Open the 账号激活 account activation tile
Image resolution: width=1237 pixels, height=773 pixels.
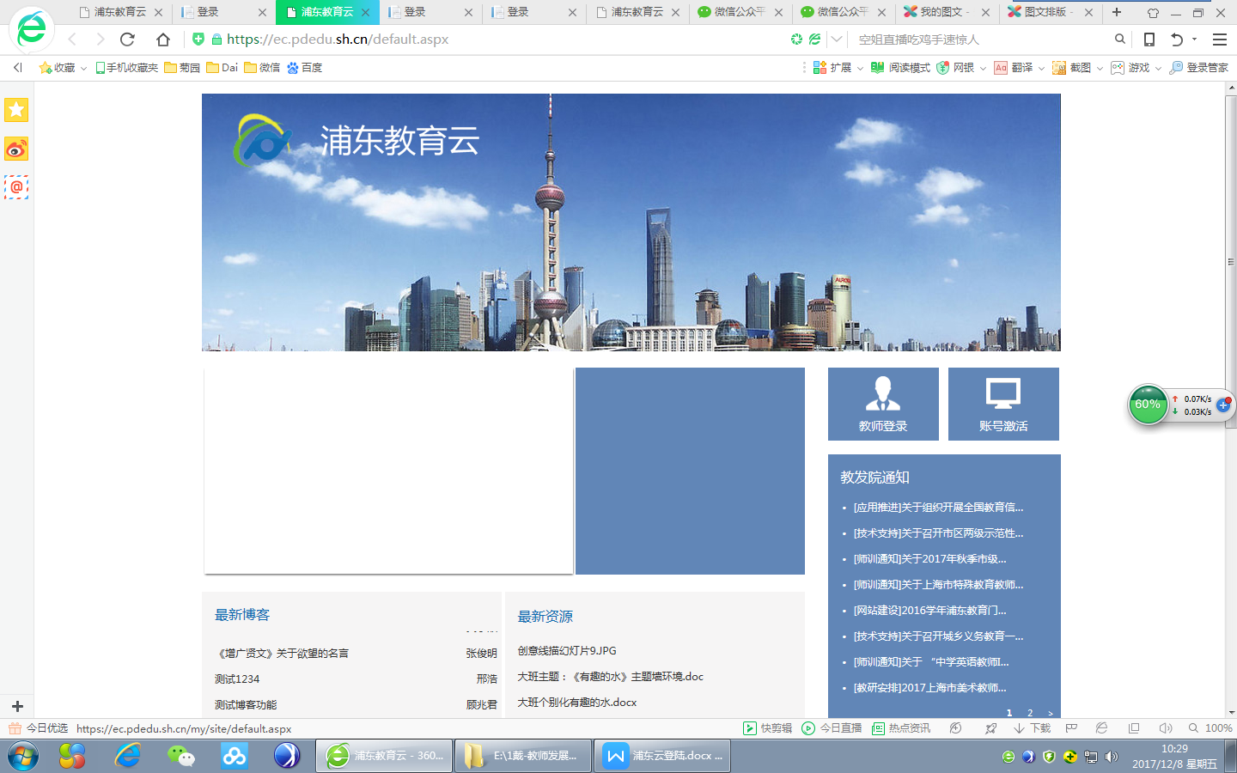pyautogui.click(x=1003, y=404)
